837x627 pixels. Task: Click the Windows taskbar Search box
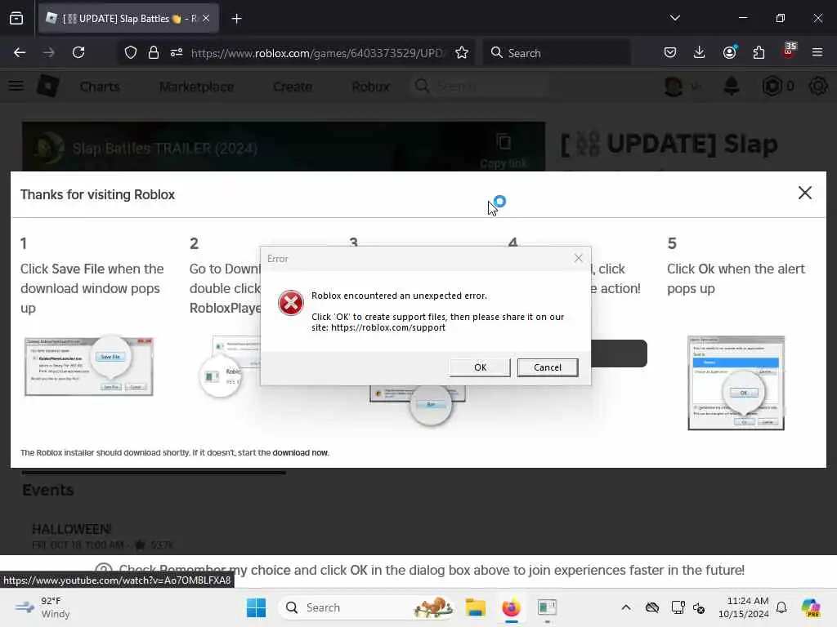(x=367, y=607)
